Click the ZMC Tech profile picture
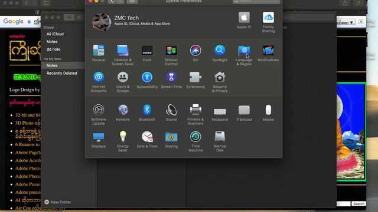The width and height of the screenshot is (378, 212). tap(102, 22)
